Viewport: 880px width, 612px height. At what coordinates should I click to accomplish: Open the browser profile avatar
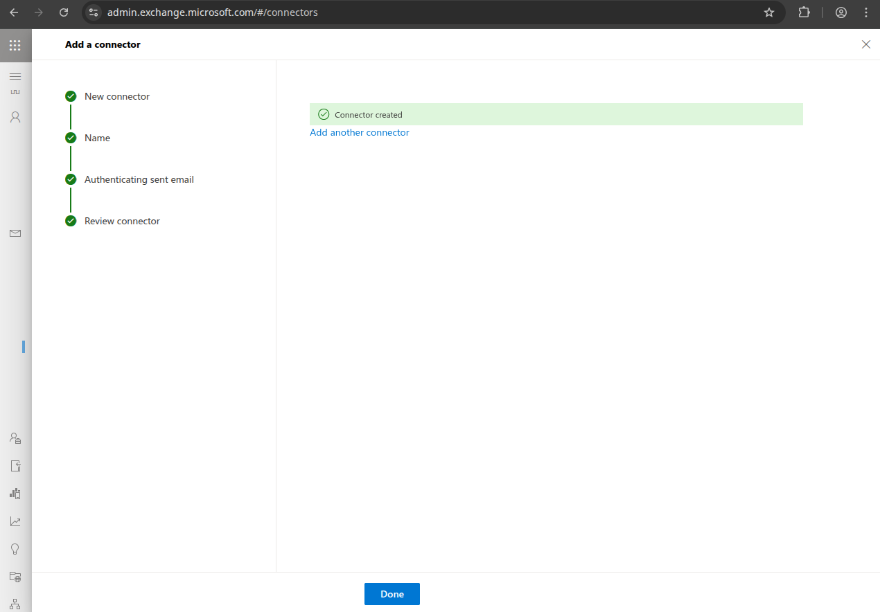pyautogui.click(x=841, y=12)
